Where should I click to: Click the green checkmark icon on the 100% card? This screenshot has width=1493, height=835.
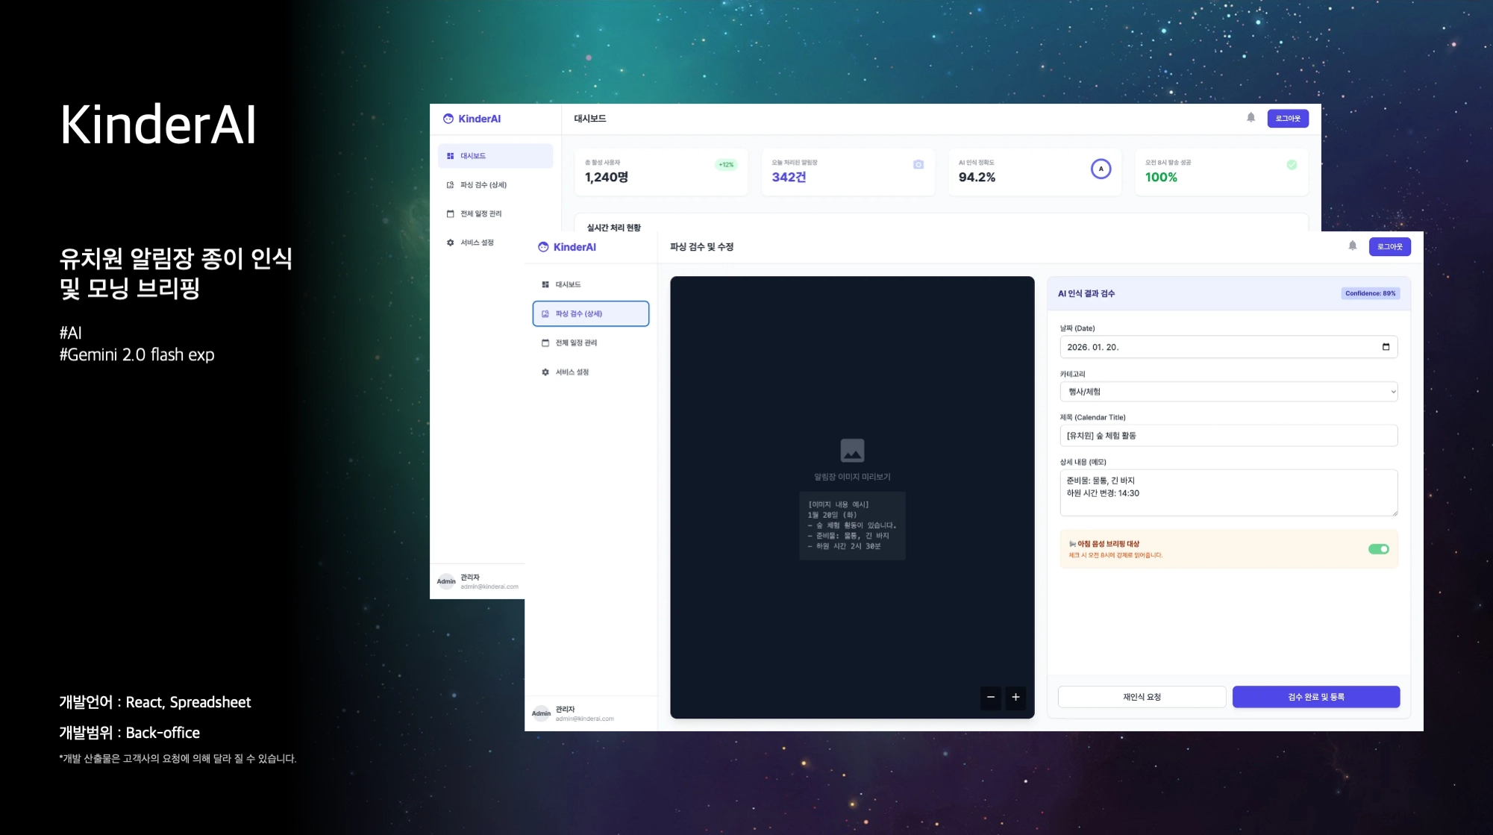pyautogui.click(x=1292, y=165)
